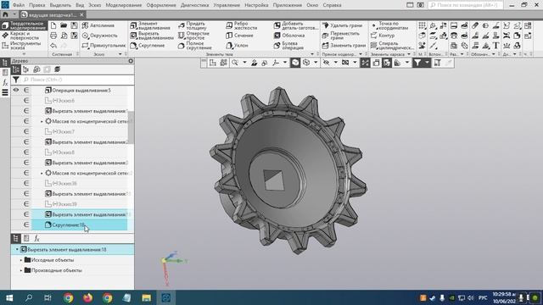Select Операция выдавливания:5 in tree
543x305 pixels.
(x=78, y=90)
